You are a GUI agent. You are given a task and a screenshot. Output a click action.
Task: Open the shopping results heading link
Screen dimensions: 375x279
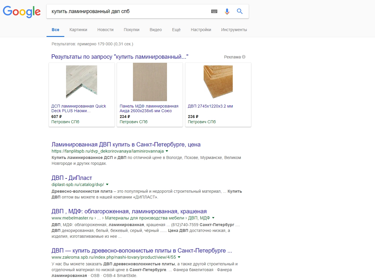pyautogui.click(x=120, y=57)
